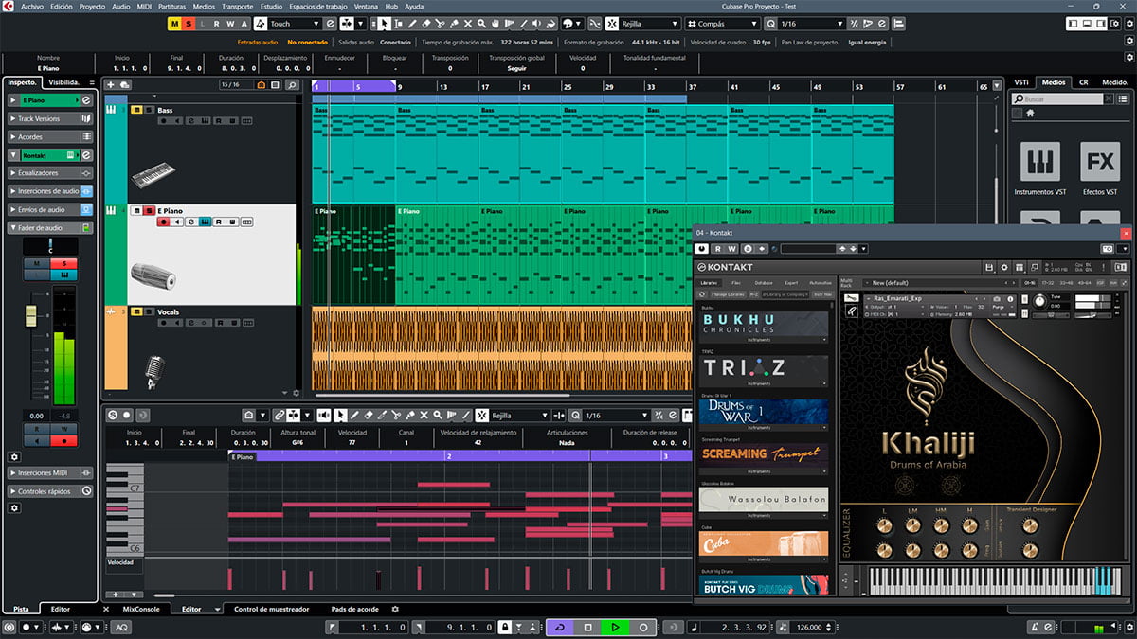Toggle global Mute M button in toolbar

175,23
